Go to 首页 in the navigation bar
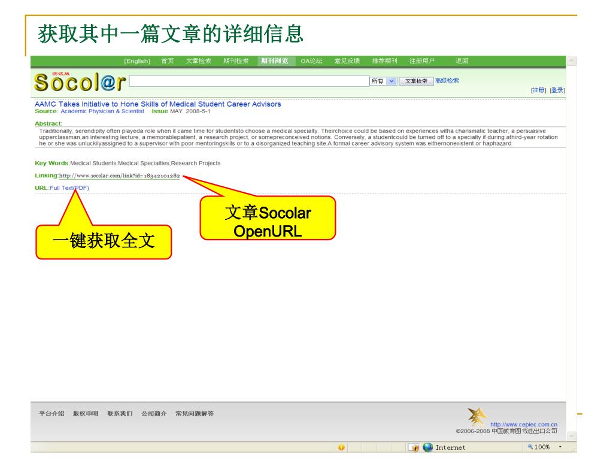613x460 pixels. pos(168,61)
